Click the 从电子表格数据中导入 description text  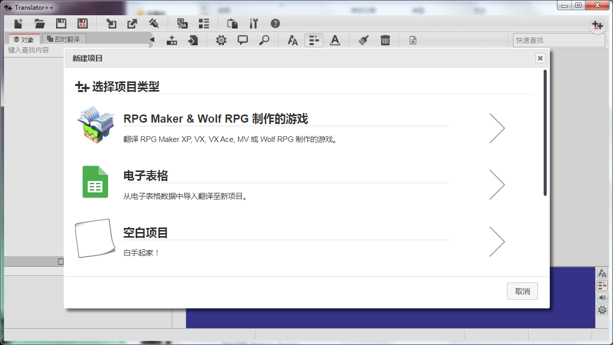coord(186,196)
